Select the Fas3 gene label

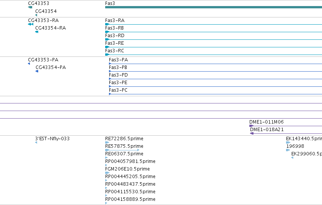[x=110, y=3]
